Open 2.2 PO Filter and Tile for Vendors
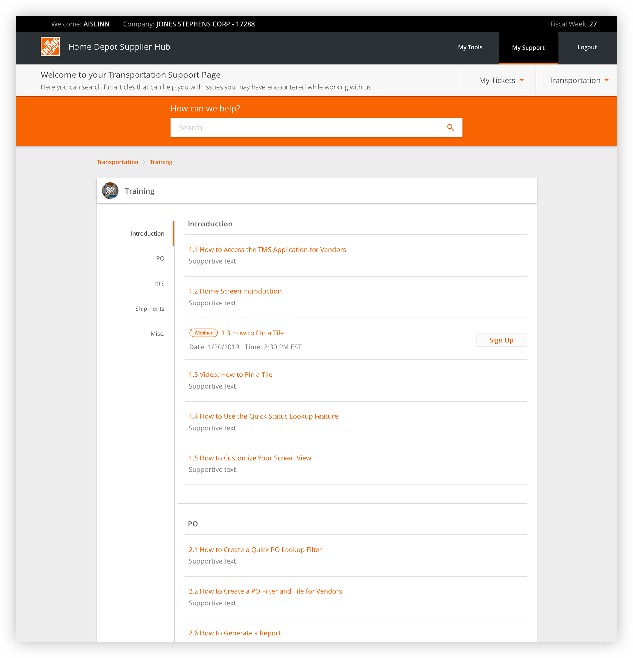633x658 pixels. click(265, 591)
